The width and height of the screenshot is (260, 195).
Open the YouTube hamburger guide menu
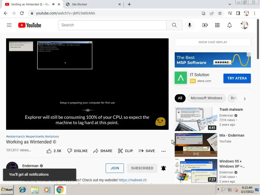9,25
